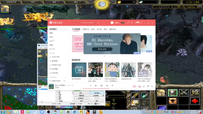Switch to the 歌手 tab
Viewport: 203px width, 114px height.
106,29
